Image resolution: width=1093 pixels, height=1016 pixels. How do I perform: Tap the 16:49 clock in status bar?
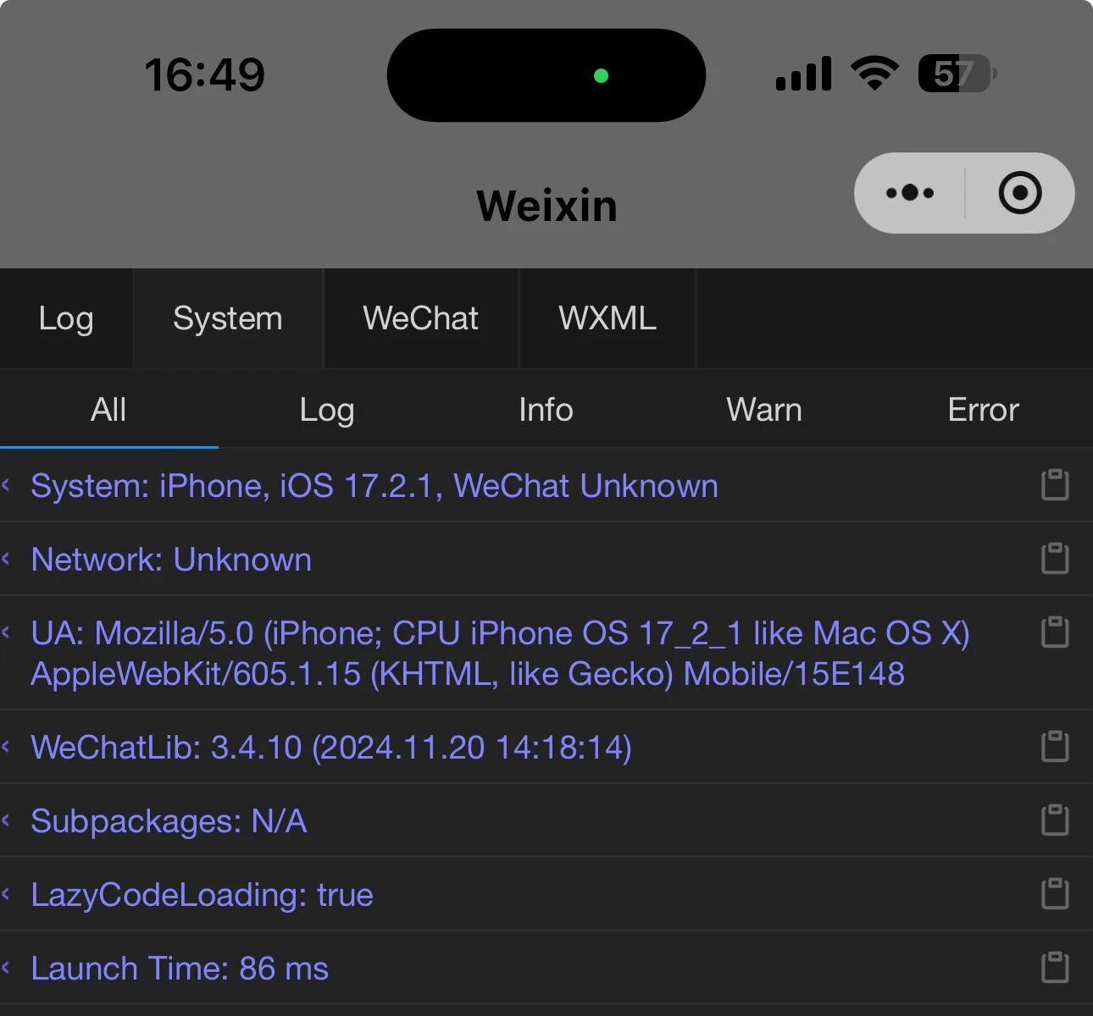pyautogui.click(x=204, y=75)
